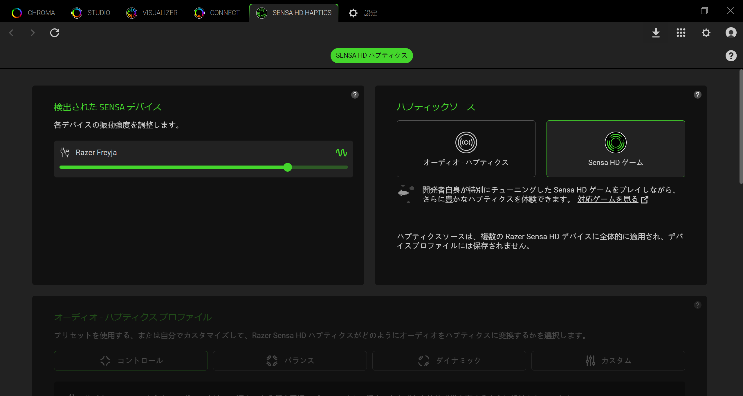Open the VISUALIZER tab

tap(152, 13)
